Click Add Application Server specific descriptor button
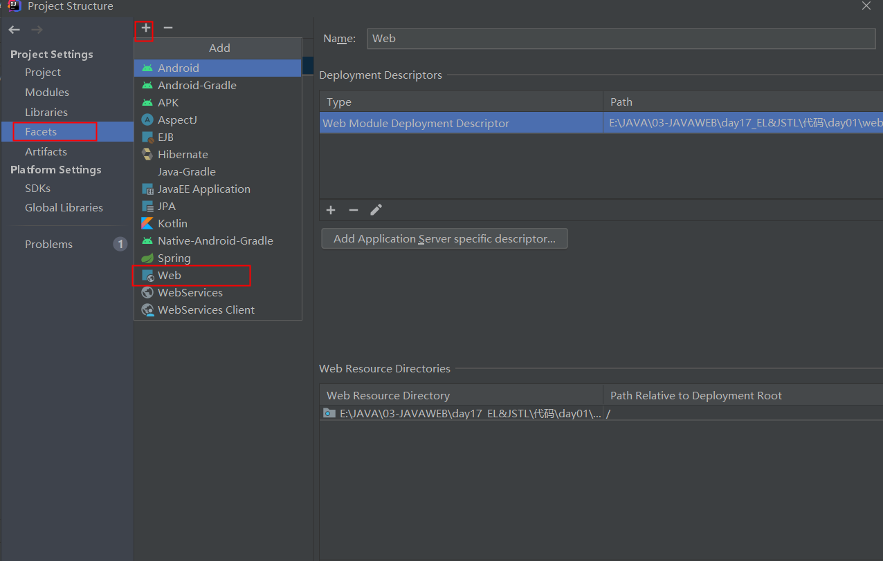Screen dimensions: 883x561 pyautogui.click(x=444, y=238)
